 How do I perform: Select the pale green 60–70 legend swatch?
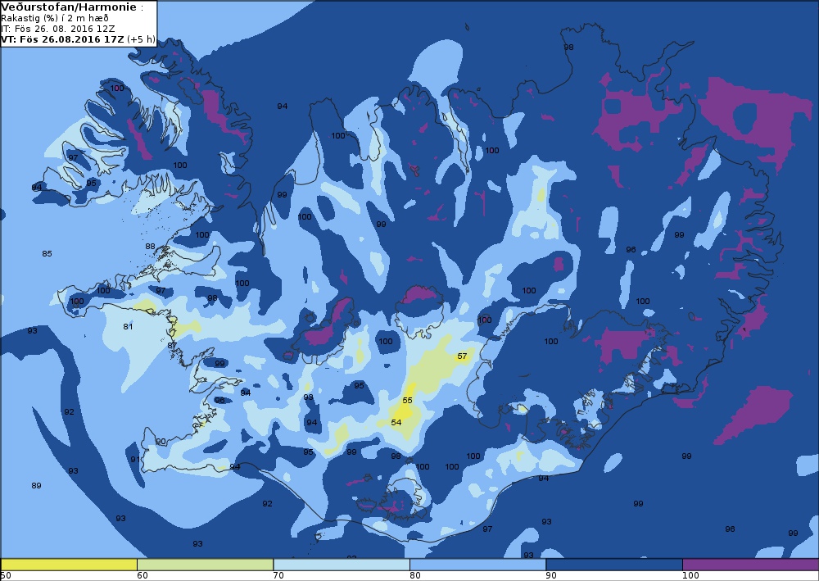(206, 565)
